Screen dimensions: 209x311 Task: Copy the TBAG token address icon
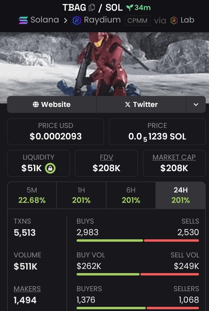tap(92, 7)
